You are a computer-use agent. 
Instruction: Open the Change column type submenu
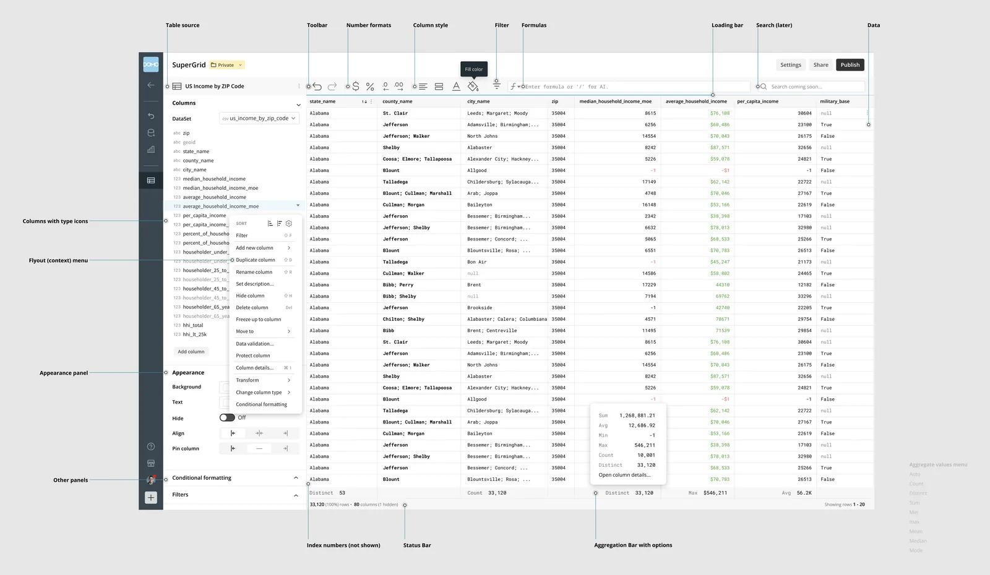coord(264,393)
